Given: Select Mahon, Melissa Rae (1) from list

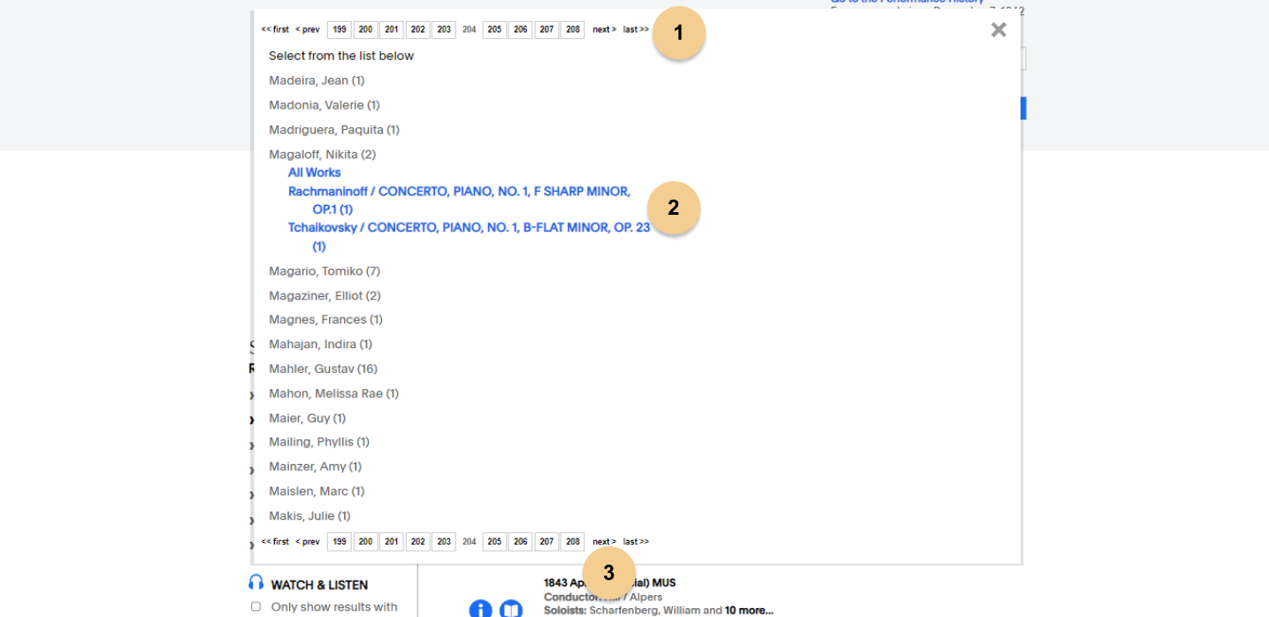Looking at the screenshot, I should (333, 393).
